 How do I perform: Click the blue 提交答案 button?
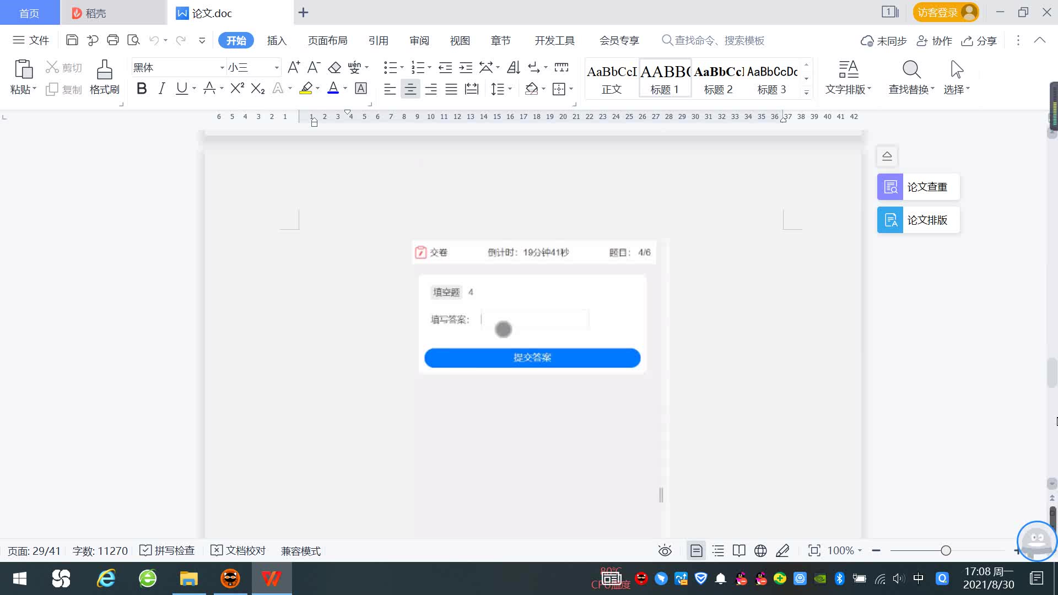pyautogui.click(x=532, y=358)
